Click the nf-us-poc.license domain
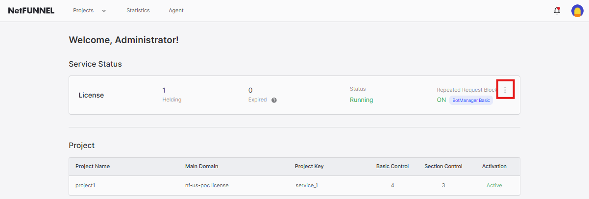The image size is (589, 199). (206, 185)
